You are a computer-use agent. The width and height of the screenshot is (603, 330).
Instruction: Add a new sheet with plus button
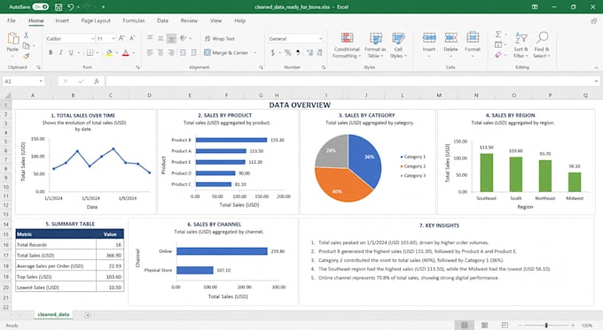88,315
